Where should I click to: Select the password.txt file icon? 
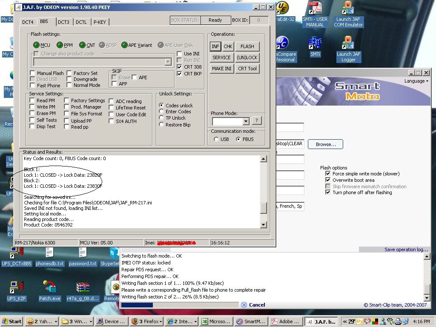[x=83, y=257]
